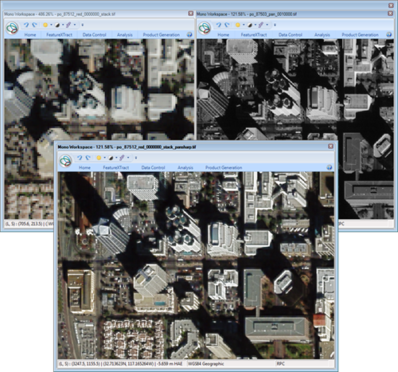This screenshot has width=398, height=372.
Task: Click contrast icon in stack.tif window
Action: (x=57, y=25)
